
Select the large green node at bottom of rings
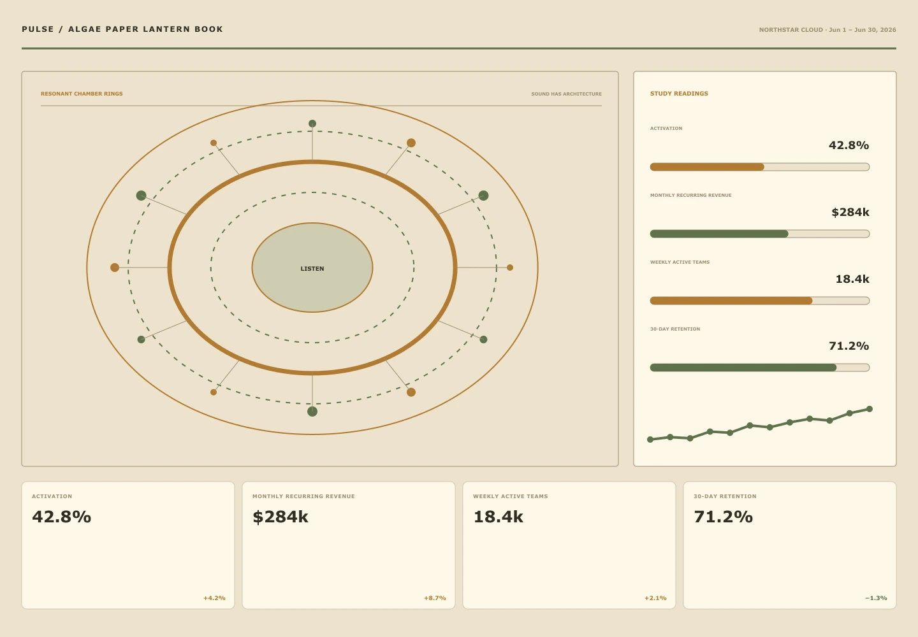pos(312,412)
